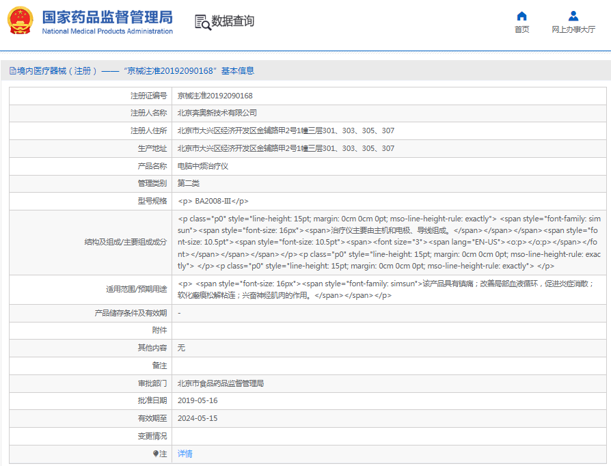Click model spec value BA2008-III
The image size is (611, 466).
213,201
